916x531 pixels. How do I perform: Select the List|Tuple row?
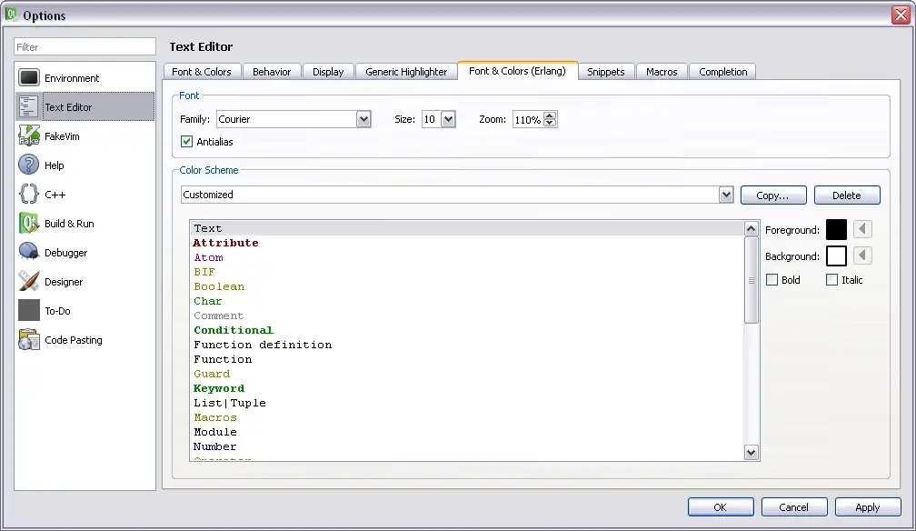pos(467,403)
